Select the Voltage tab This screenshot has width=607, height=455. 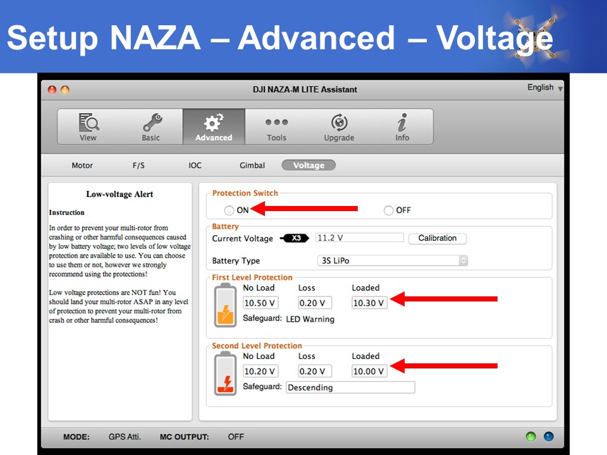[x=309, y=165]
